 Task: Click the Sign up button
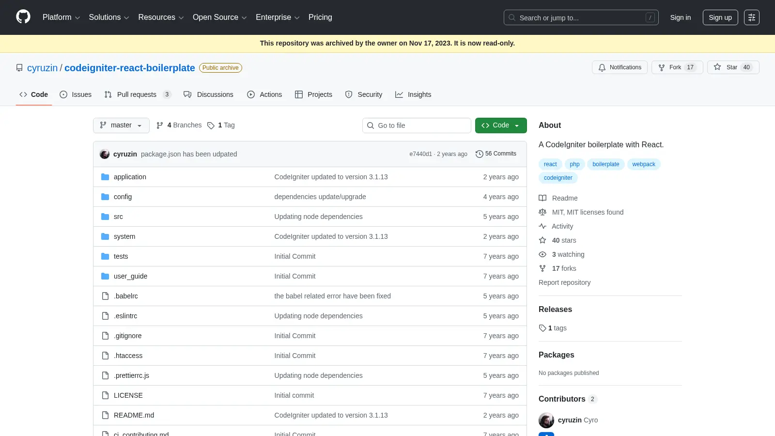pyautogui.click(x=720, y=17)
